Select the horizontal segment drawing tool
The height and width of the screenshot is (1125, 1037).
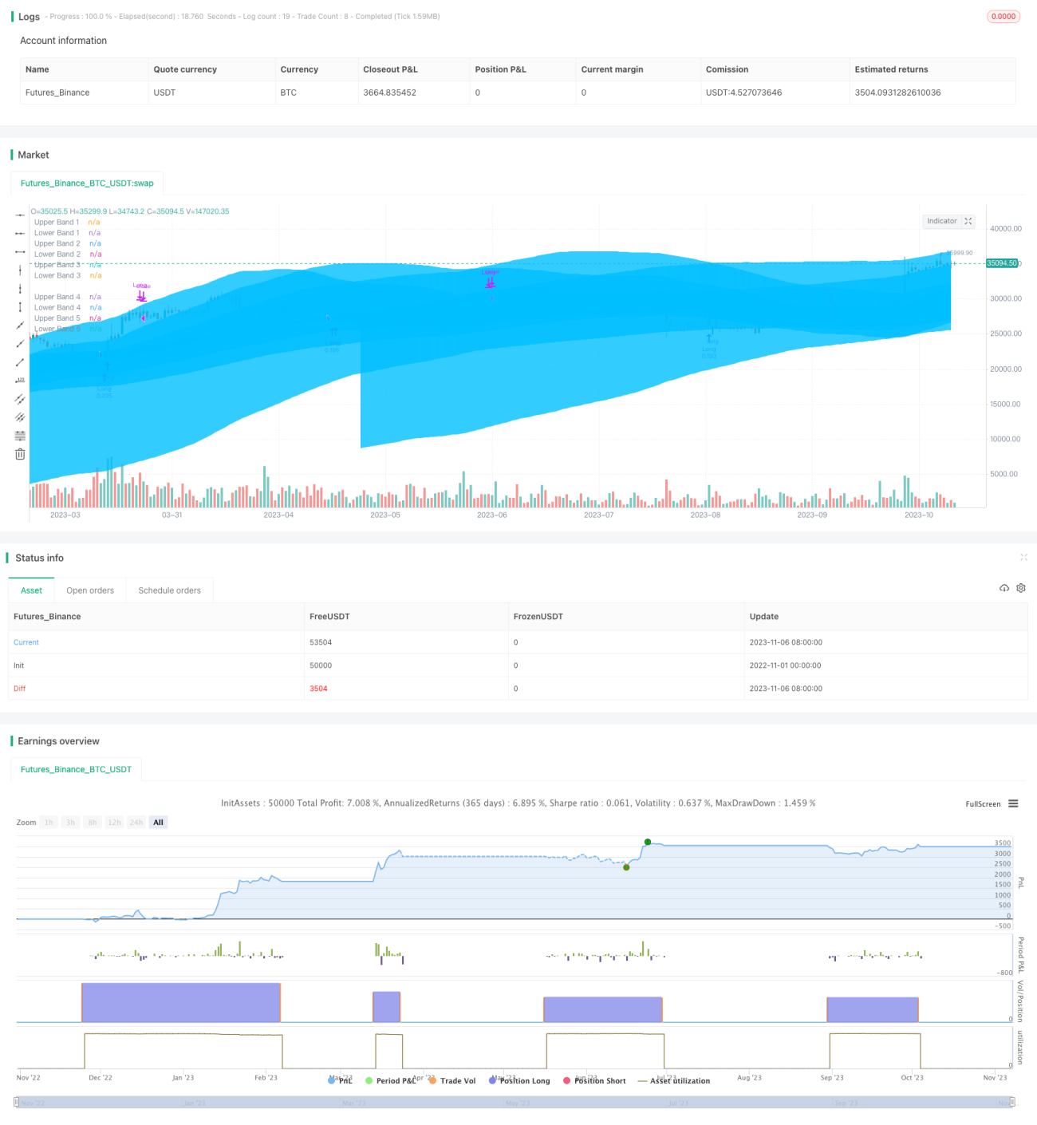coord(20,251)
